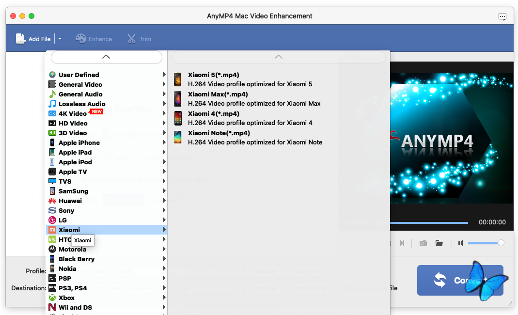Select the Motorola logo icon
Viewport: 518px width, 315px height.
click(x=52, y=249)
